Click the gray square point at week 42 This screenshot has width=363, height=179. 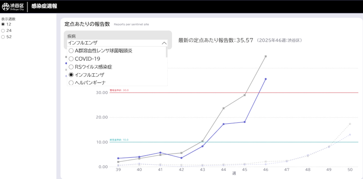tap(182, 153)
